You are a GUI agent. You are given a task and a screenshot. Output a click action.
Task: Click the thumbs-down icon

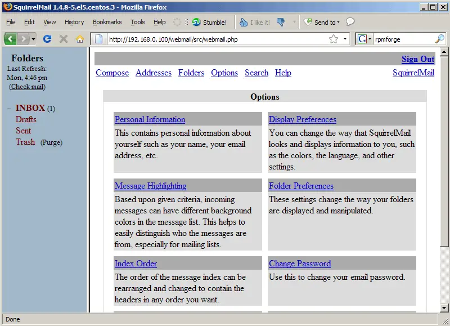281,22
